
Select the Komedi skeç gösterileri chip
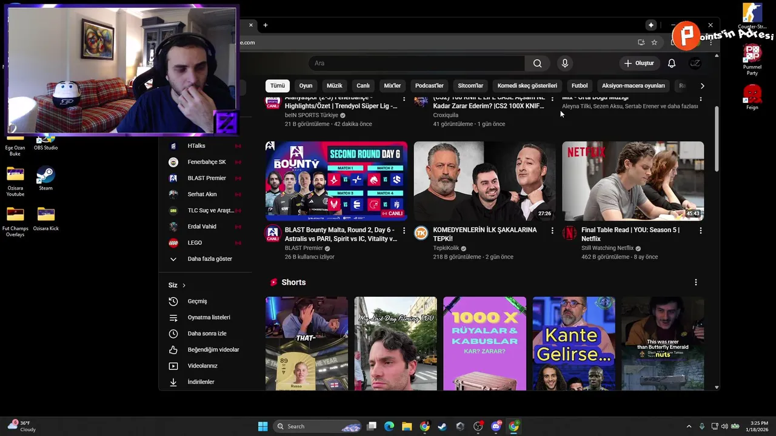527,86
